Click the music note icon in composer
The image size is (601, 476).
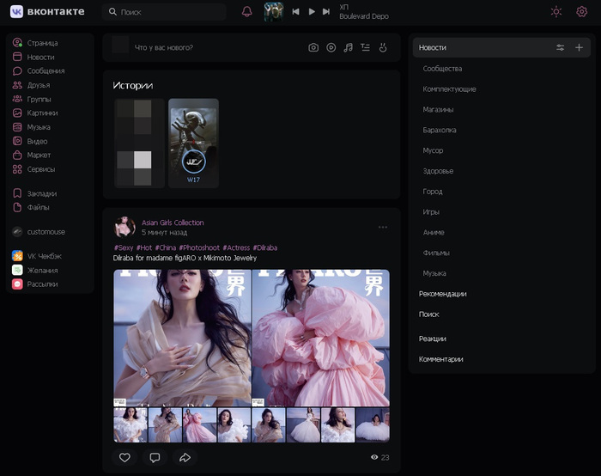click(x=348, y=47)
